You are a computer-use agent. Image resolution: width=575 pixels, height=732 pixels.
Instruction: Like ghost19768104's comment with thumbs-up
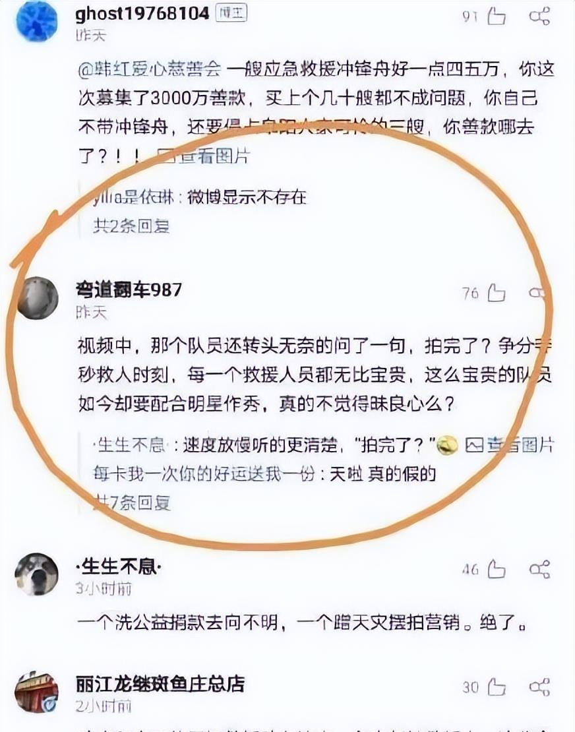497,16
